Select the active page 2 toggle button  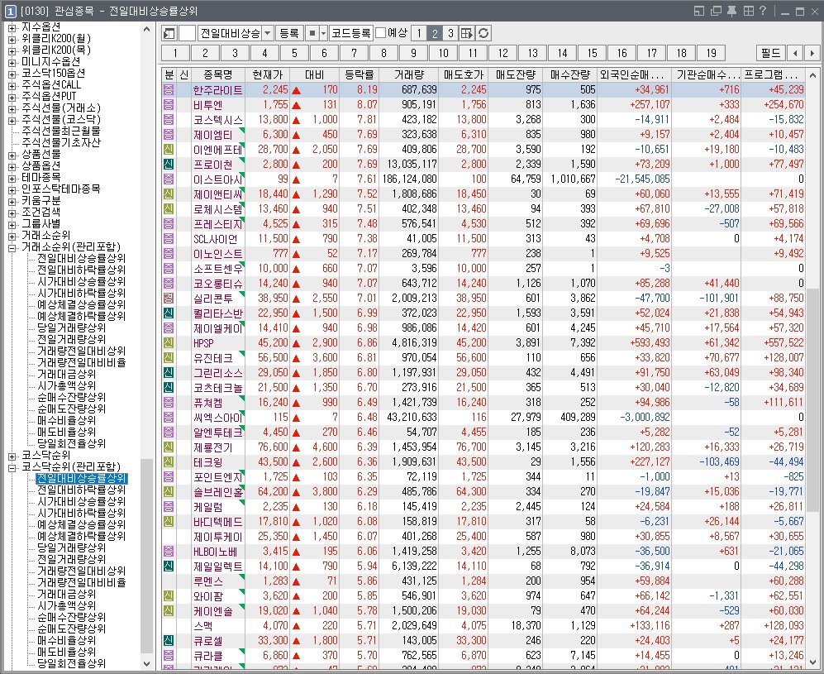(435, 34)
